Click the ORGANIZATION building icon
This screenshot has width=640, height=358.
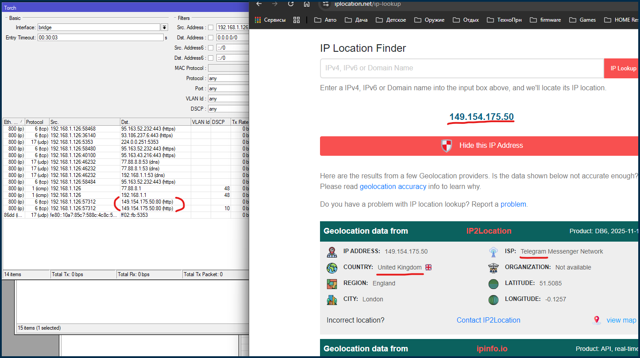(493, 268)
